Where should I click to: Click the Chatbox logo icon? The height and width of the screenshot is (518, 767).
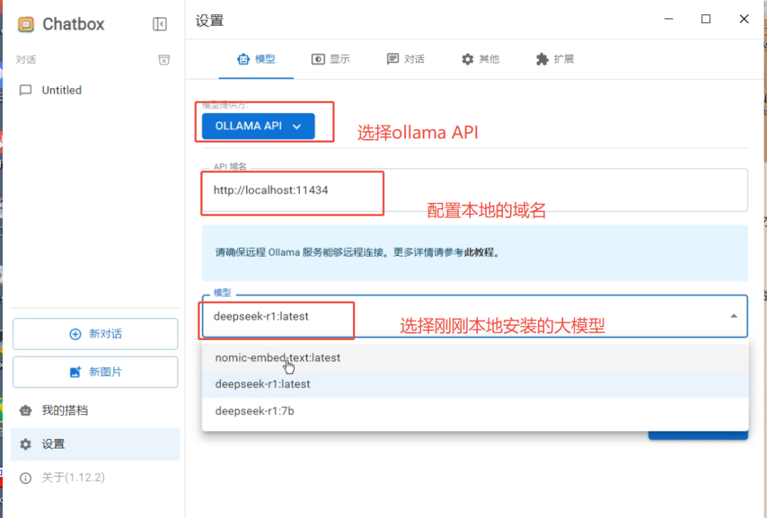(x=26, y=24)
